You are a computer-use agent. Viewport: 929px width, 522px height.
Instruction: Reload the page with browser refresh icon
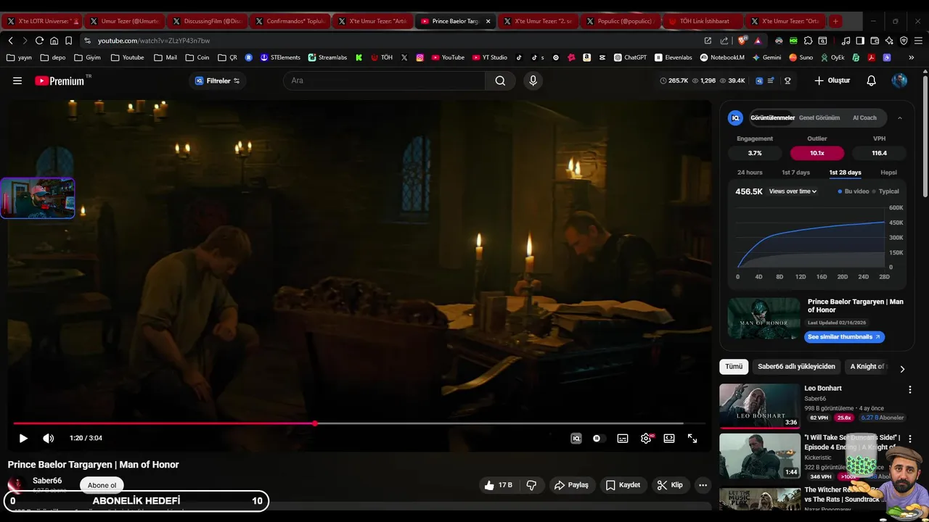click(39, 41)
